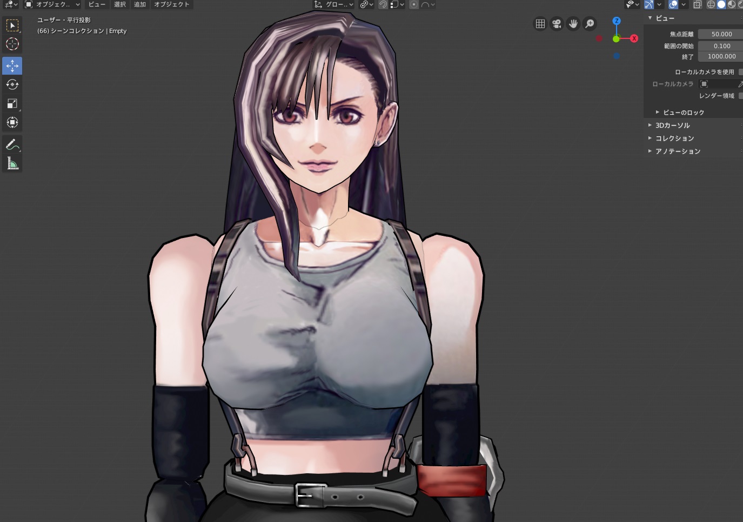Switch to solid shading
The width and height of the screenshot is (743, 522).
point(721,4)
